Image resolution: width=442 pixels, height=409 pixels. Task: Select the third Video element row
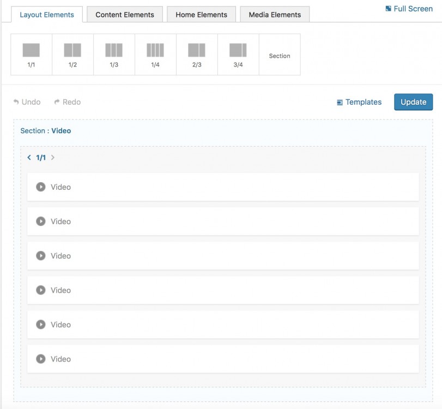[x=223, y=256]
